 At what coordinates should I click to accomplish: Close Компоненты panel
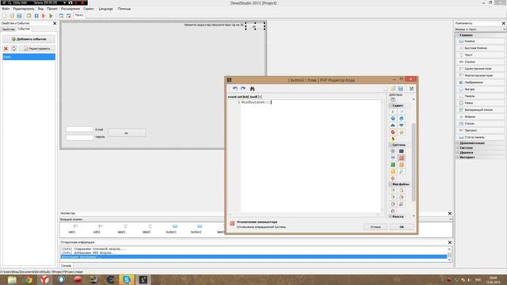click(x=504, y=23)
